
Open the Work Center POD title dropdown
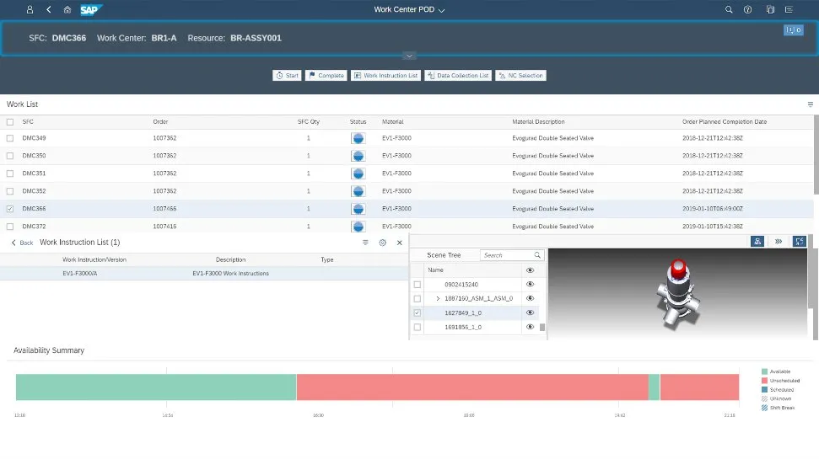410,10
